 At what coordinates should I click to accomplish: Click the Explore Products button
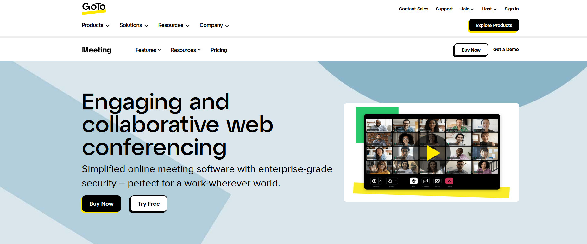(x=494, y=25)
